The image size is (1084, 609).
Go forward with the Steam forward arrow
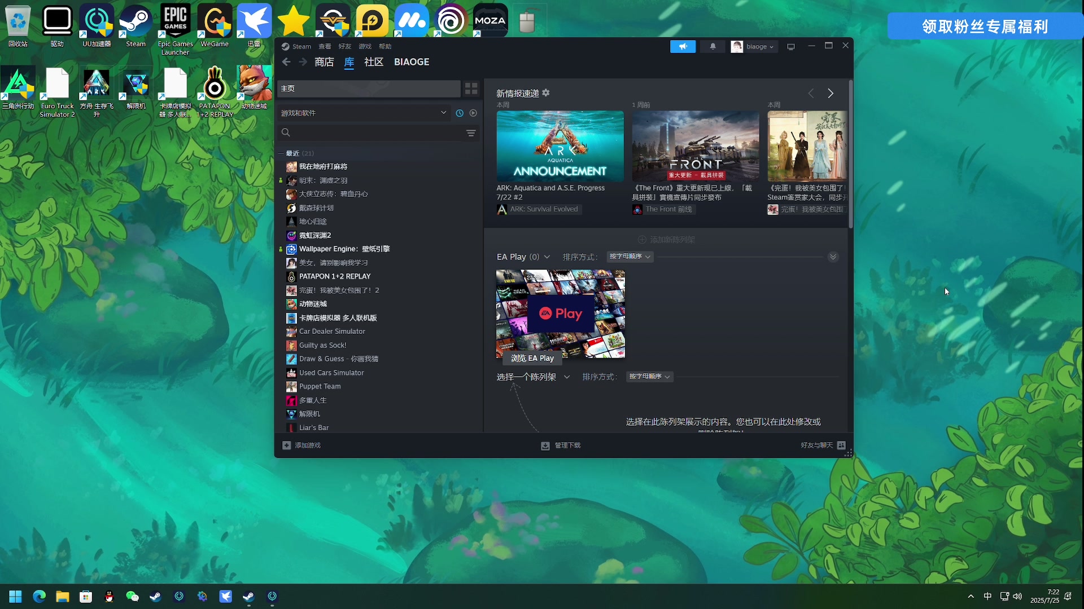click(x=303, y=62)
